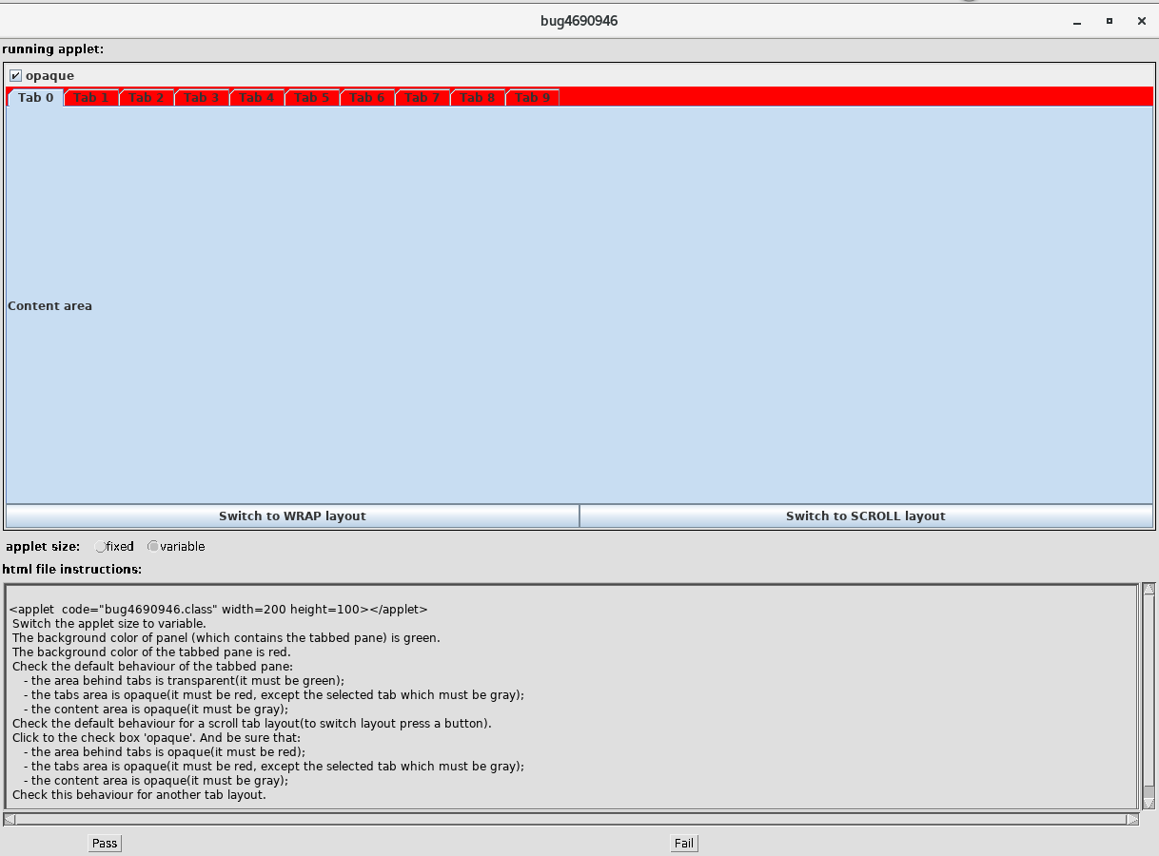Select the fixed applet size radio button
Image resolution: width=1159 pixels, height=856 pixels.
(101, 547)
